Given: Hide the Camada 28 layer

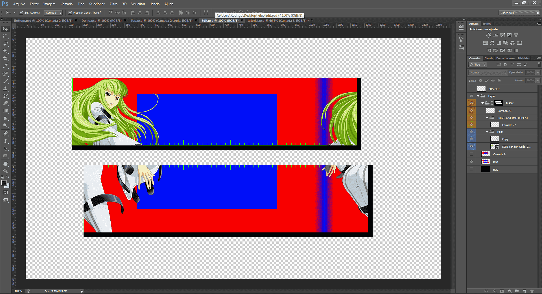Looking at the screenshot, I should point(471,111).
